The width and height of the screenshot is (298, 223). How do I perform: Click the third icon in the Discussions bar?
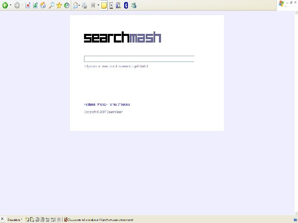pos(37,220)
